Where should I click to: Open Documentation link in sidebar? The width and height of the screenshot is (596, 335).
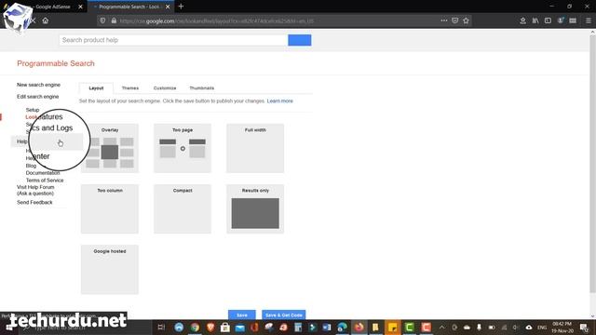43,173
